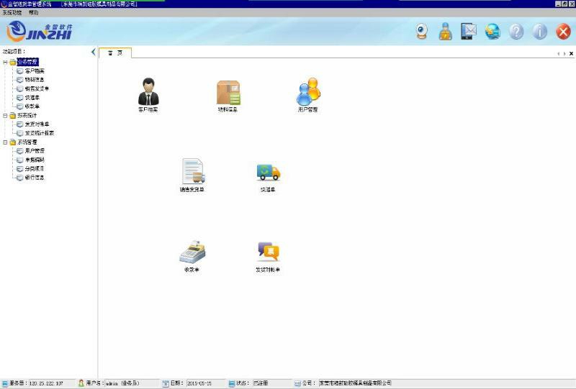
Task: Select 发货统计报表 in the sidebar tree
Action: tap(40, 133)
